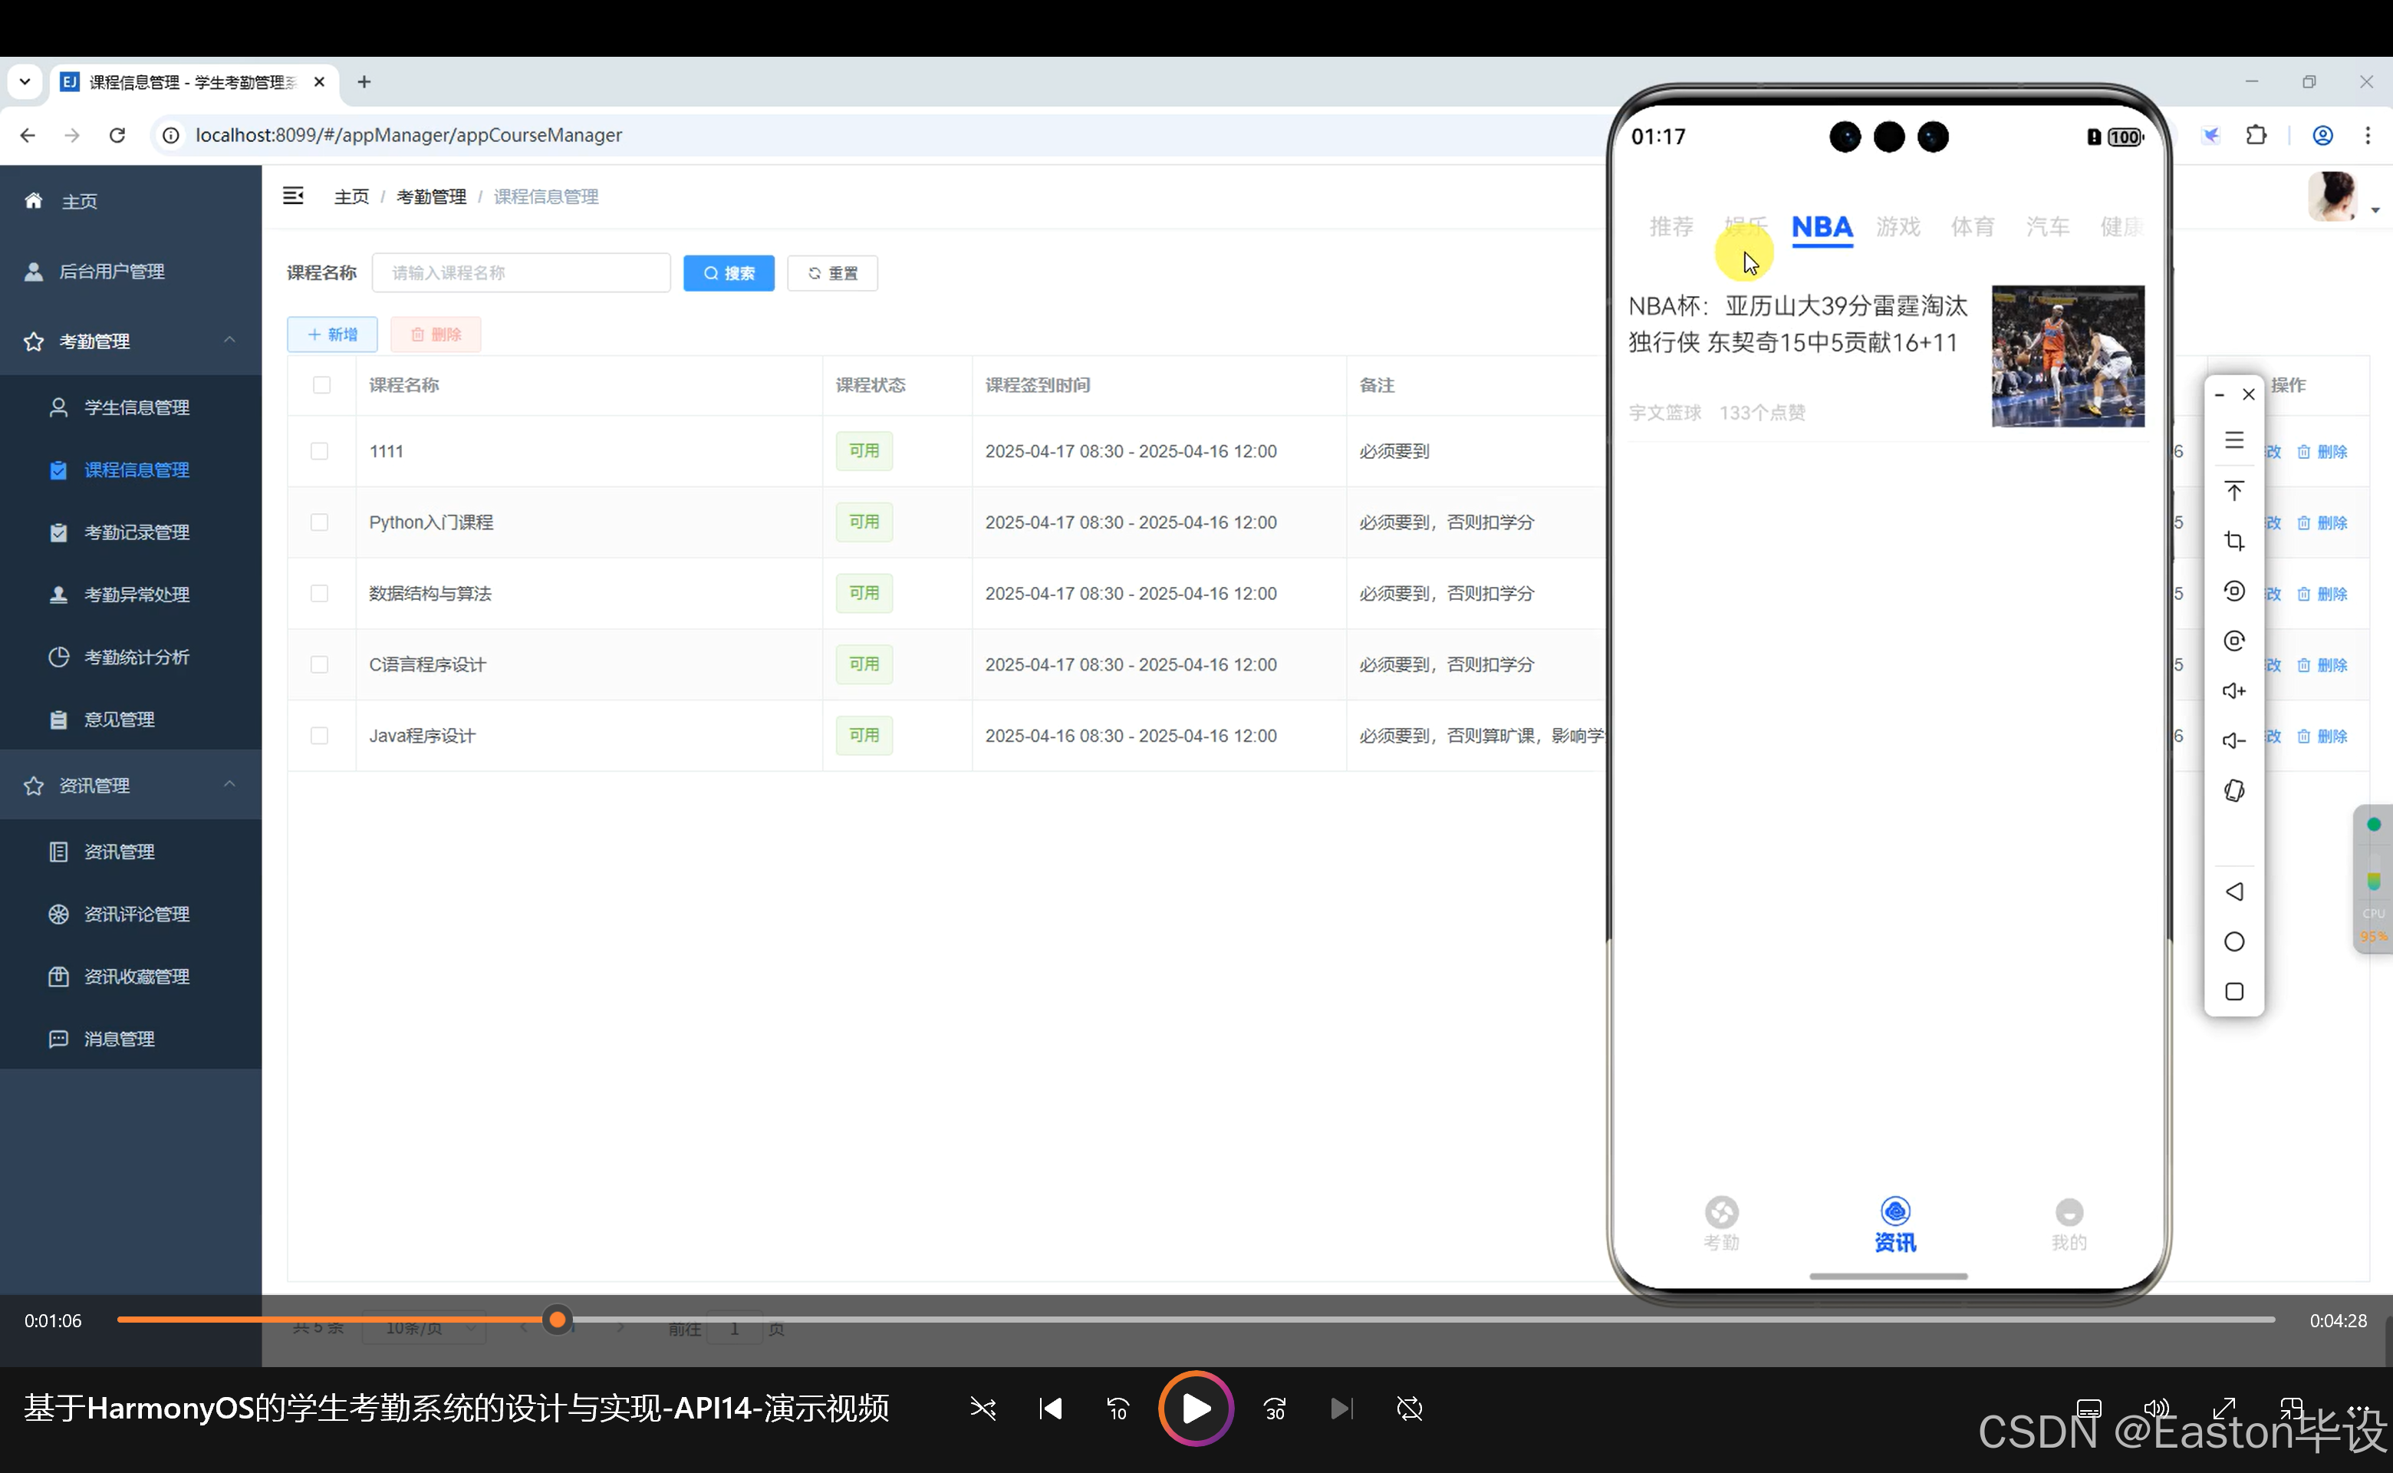
Task: Check the Java程序设计 row checkbox
Action: pos(320,736)
